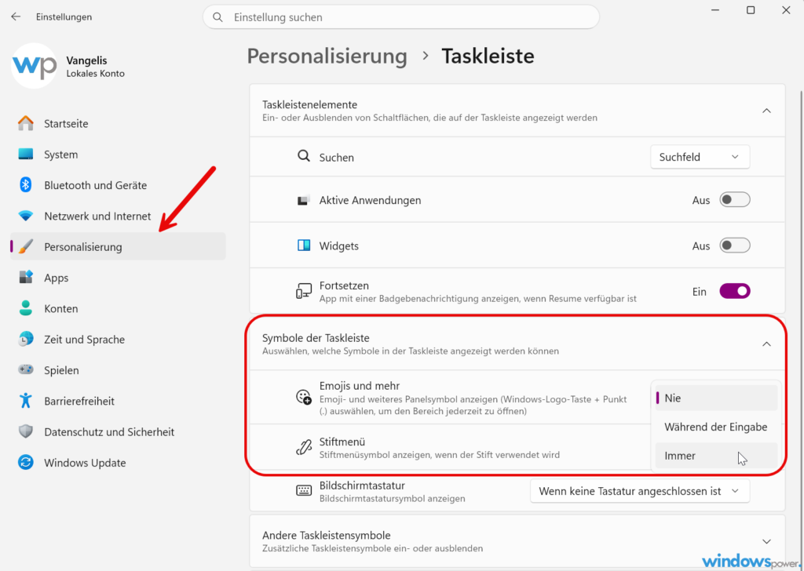Click the Spielen gamepad icon
The image size is (804, 571).
click(26, 369)
